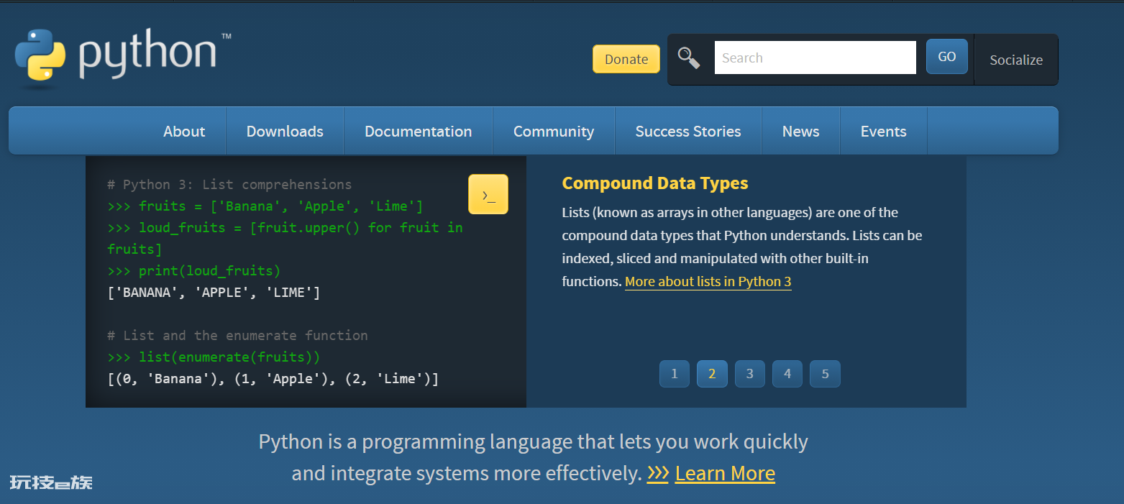Expand the Socialize menu

[x=1016, y=60]
